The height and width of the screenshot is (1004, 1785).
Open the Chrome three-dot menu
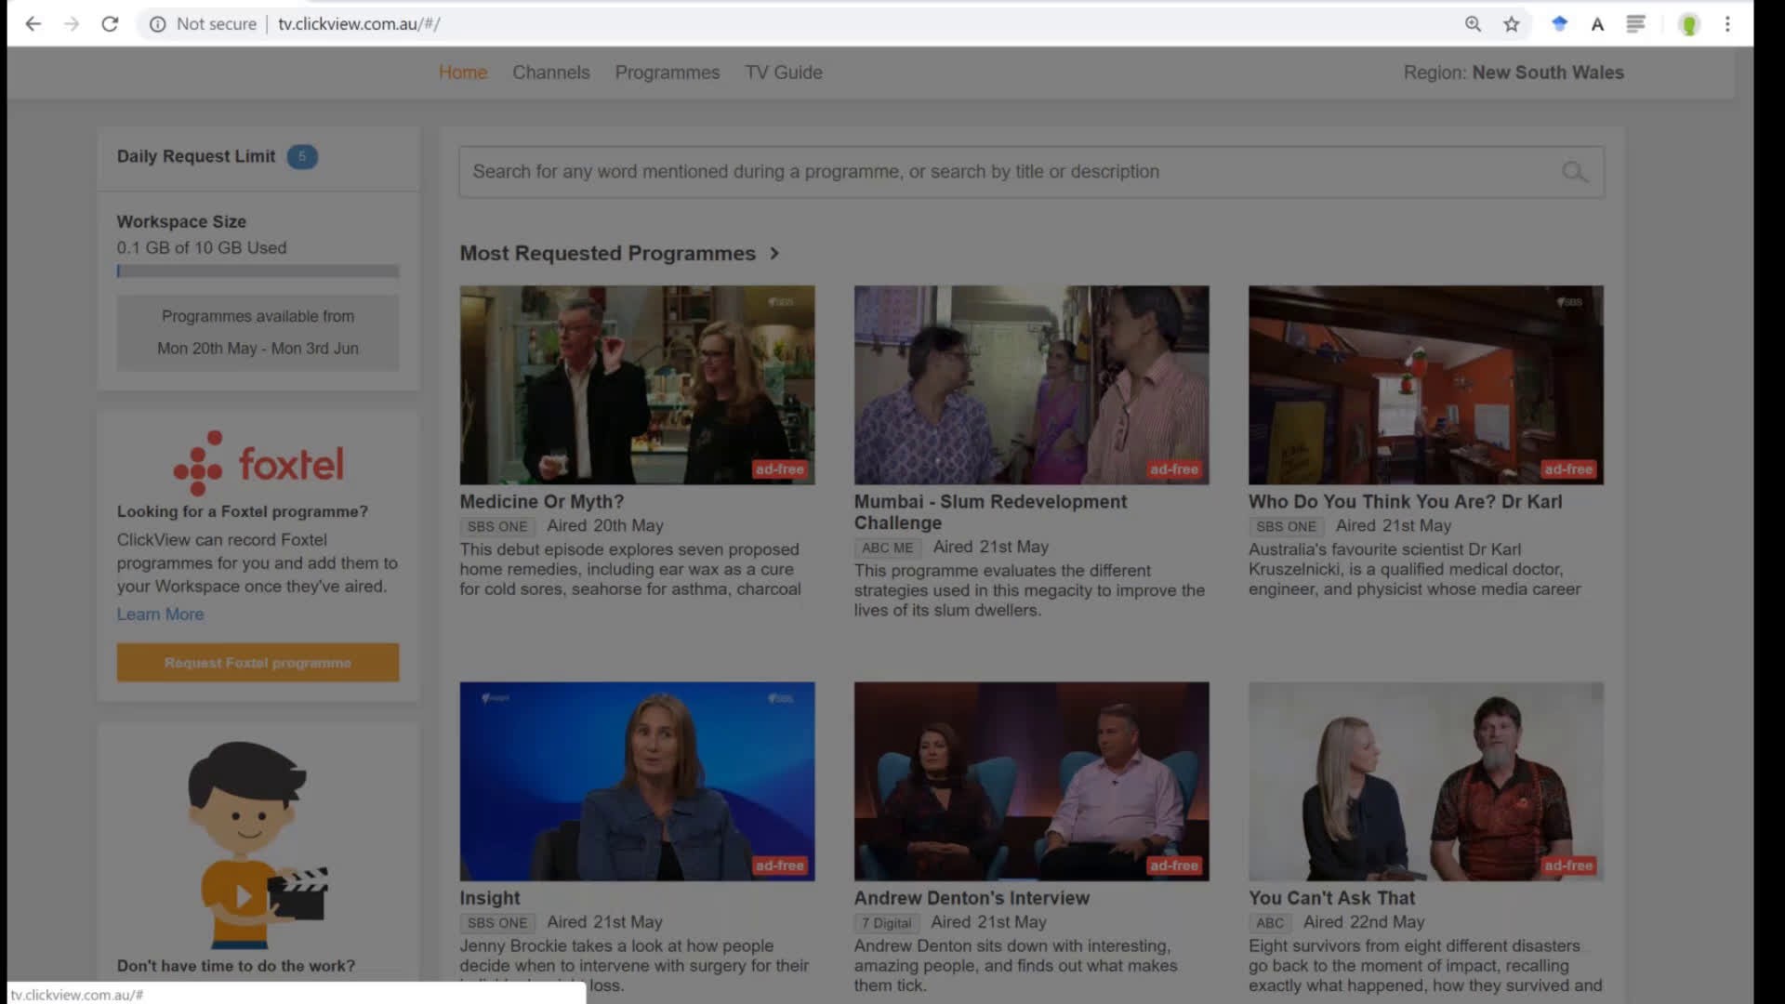[1727, 23]
